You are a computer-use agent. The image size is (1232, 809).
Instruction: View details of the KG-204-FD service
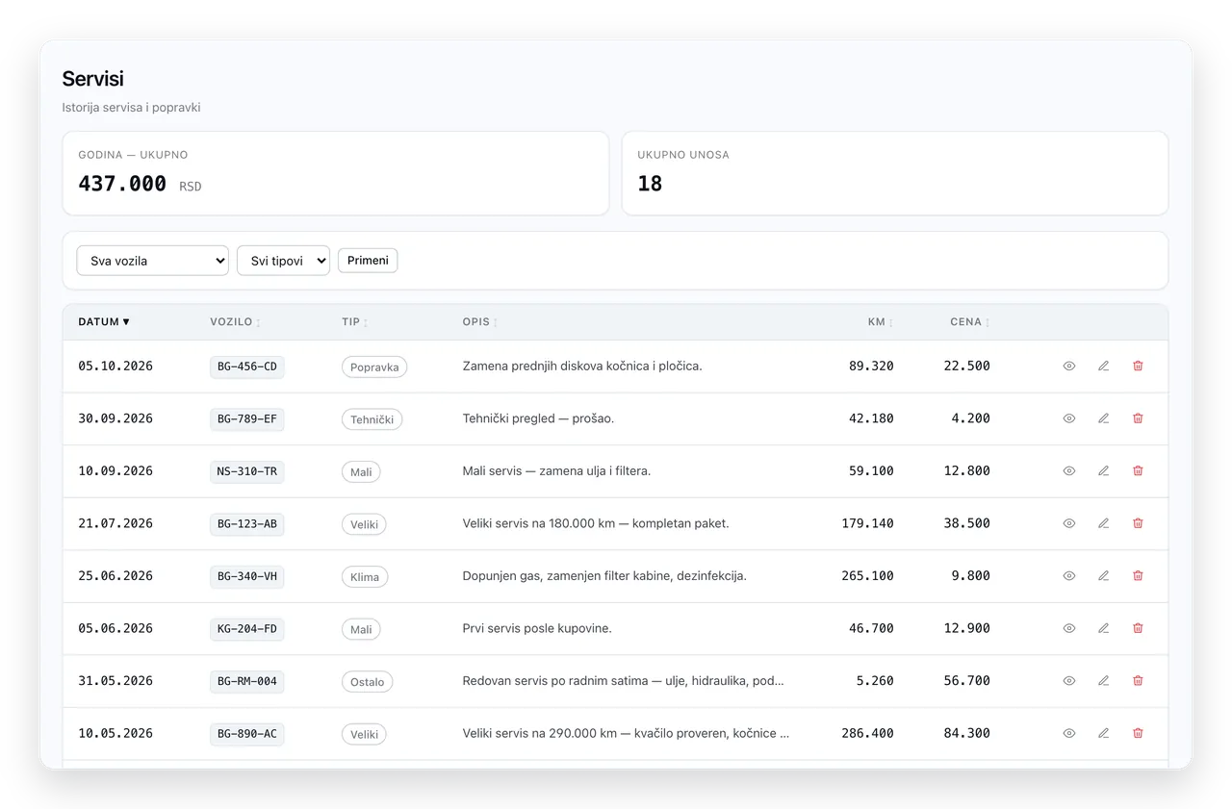(x=1068, y=628)
